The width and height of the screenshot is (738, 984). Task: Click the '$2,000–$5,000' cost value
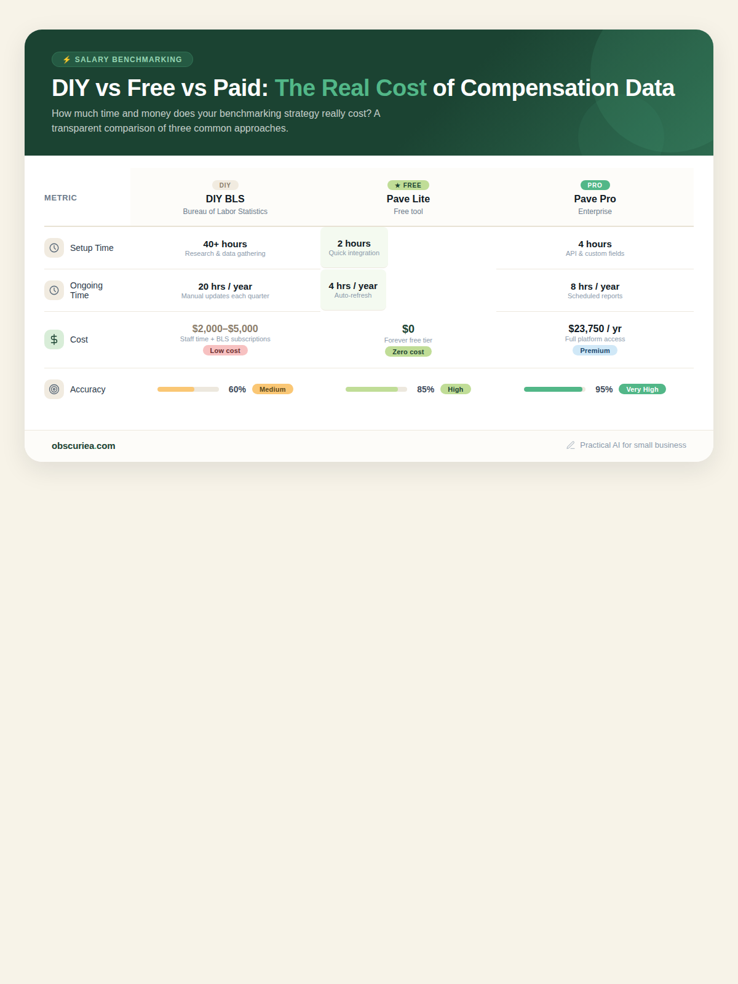pyautogui.click(x=225, y=329)
